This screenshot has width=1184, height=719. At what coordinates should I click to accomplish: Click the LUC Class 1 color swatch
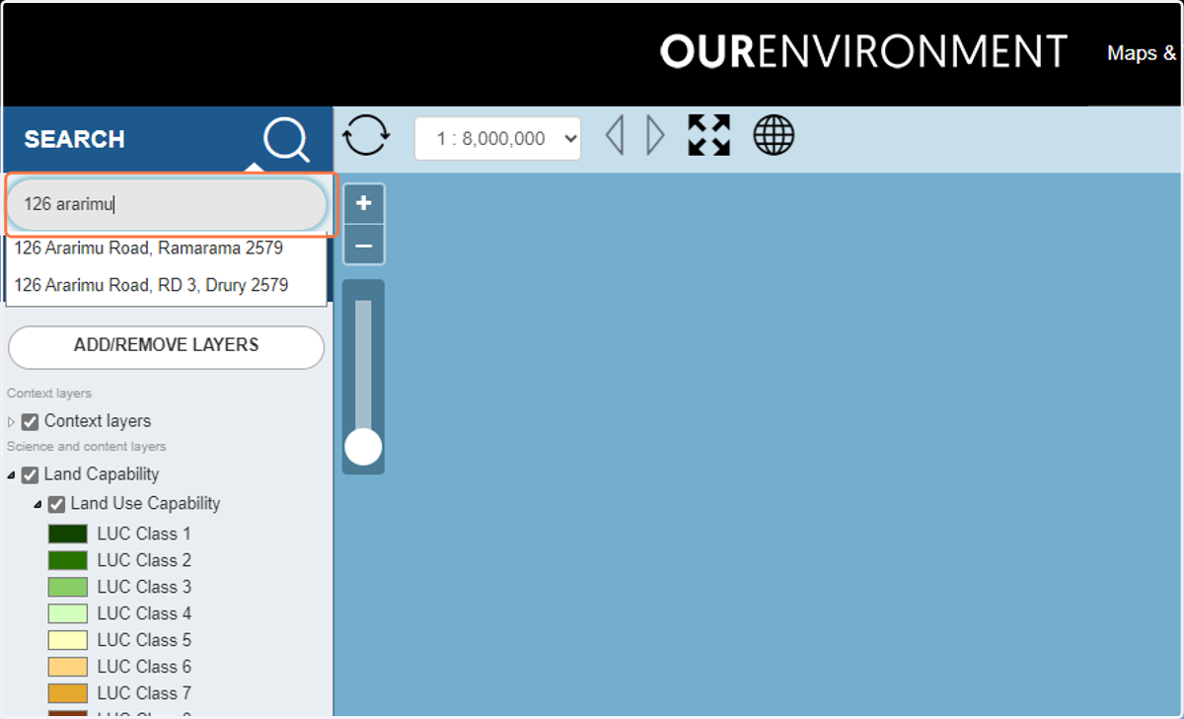(68, 534)
